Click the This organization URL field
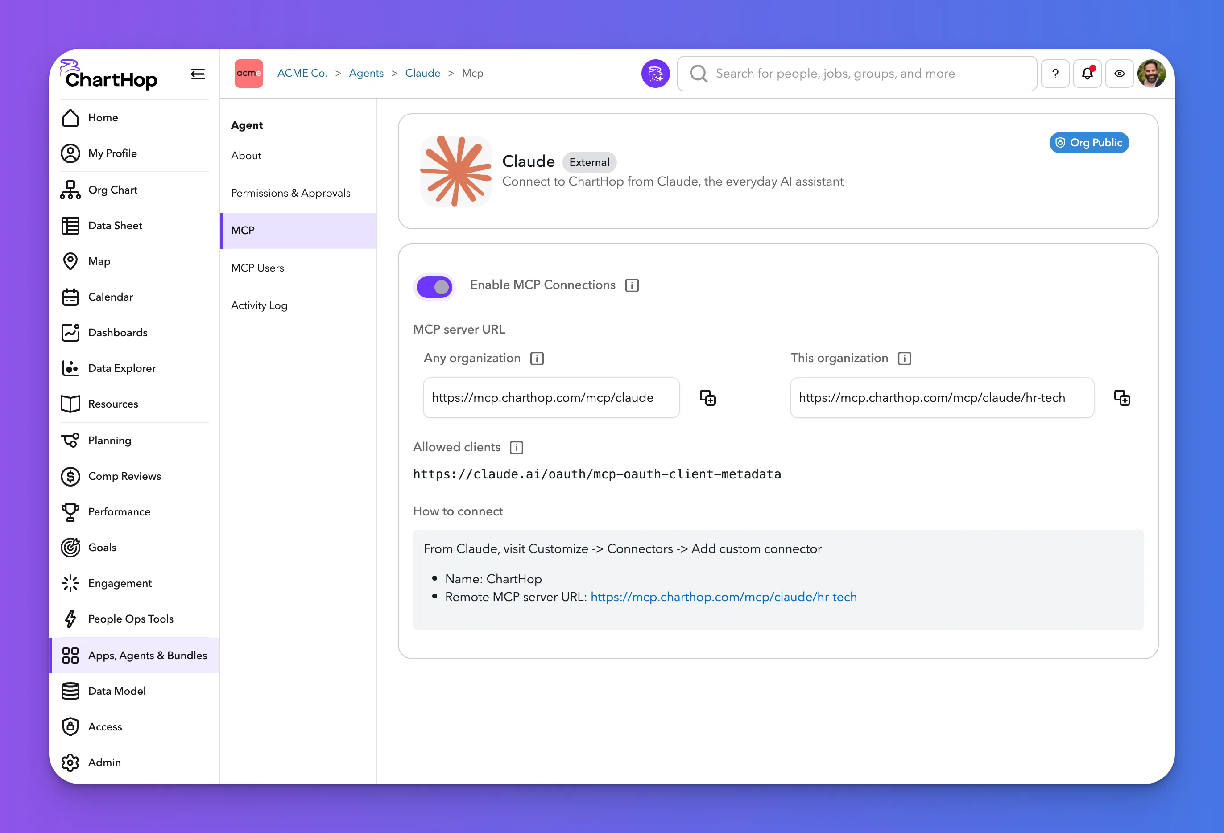Viewport: 1224px width, 833px height. click(x=942, y=397)
